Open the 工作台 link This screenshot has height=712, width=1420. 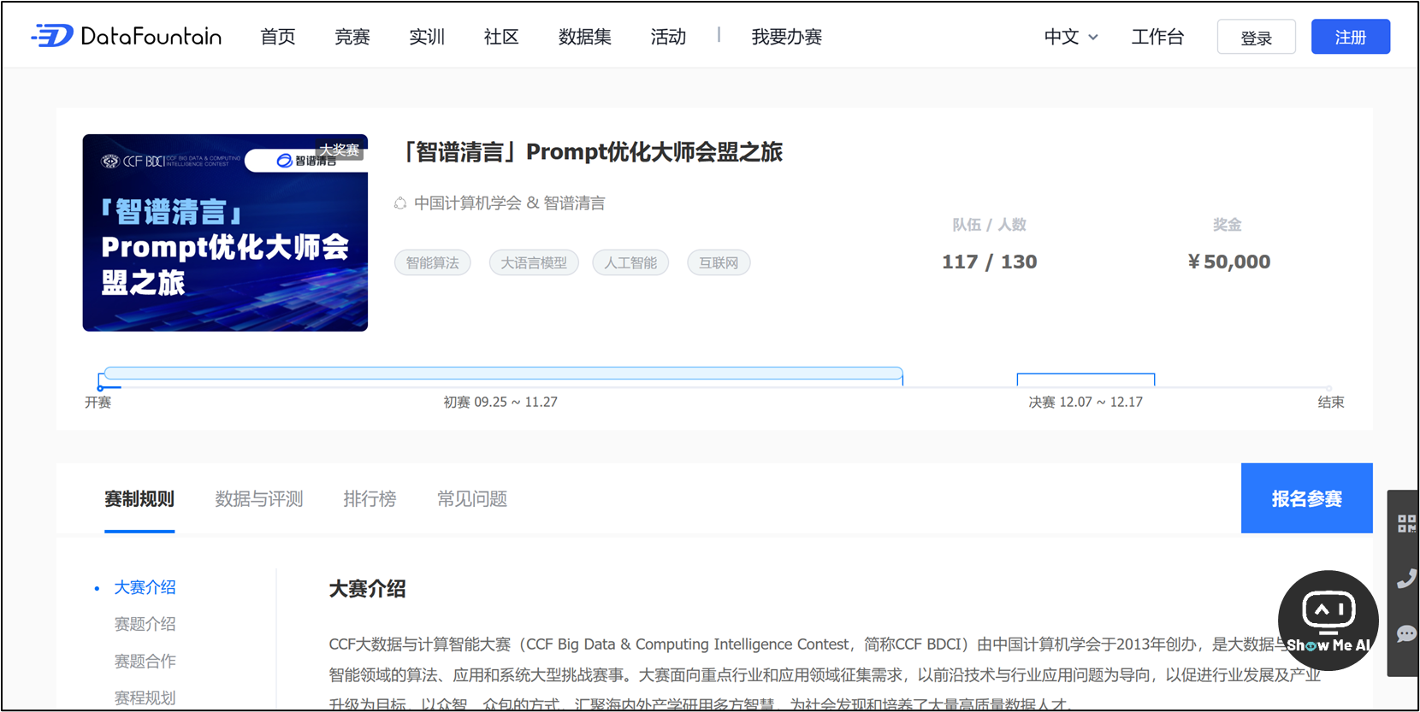[1157, 37]
